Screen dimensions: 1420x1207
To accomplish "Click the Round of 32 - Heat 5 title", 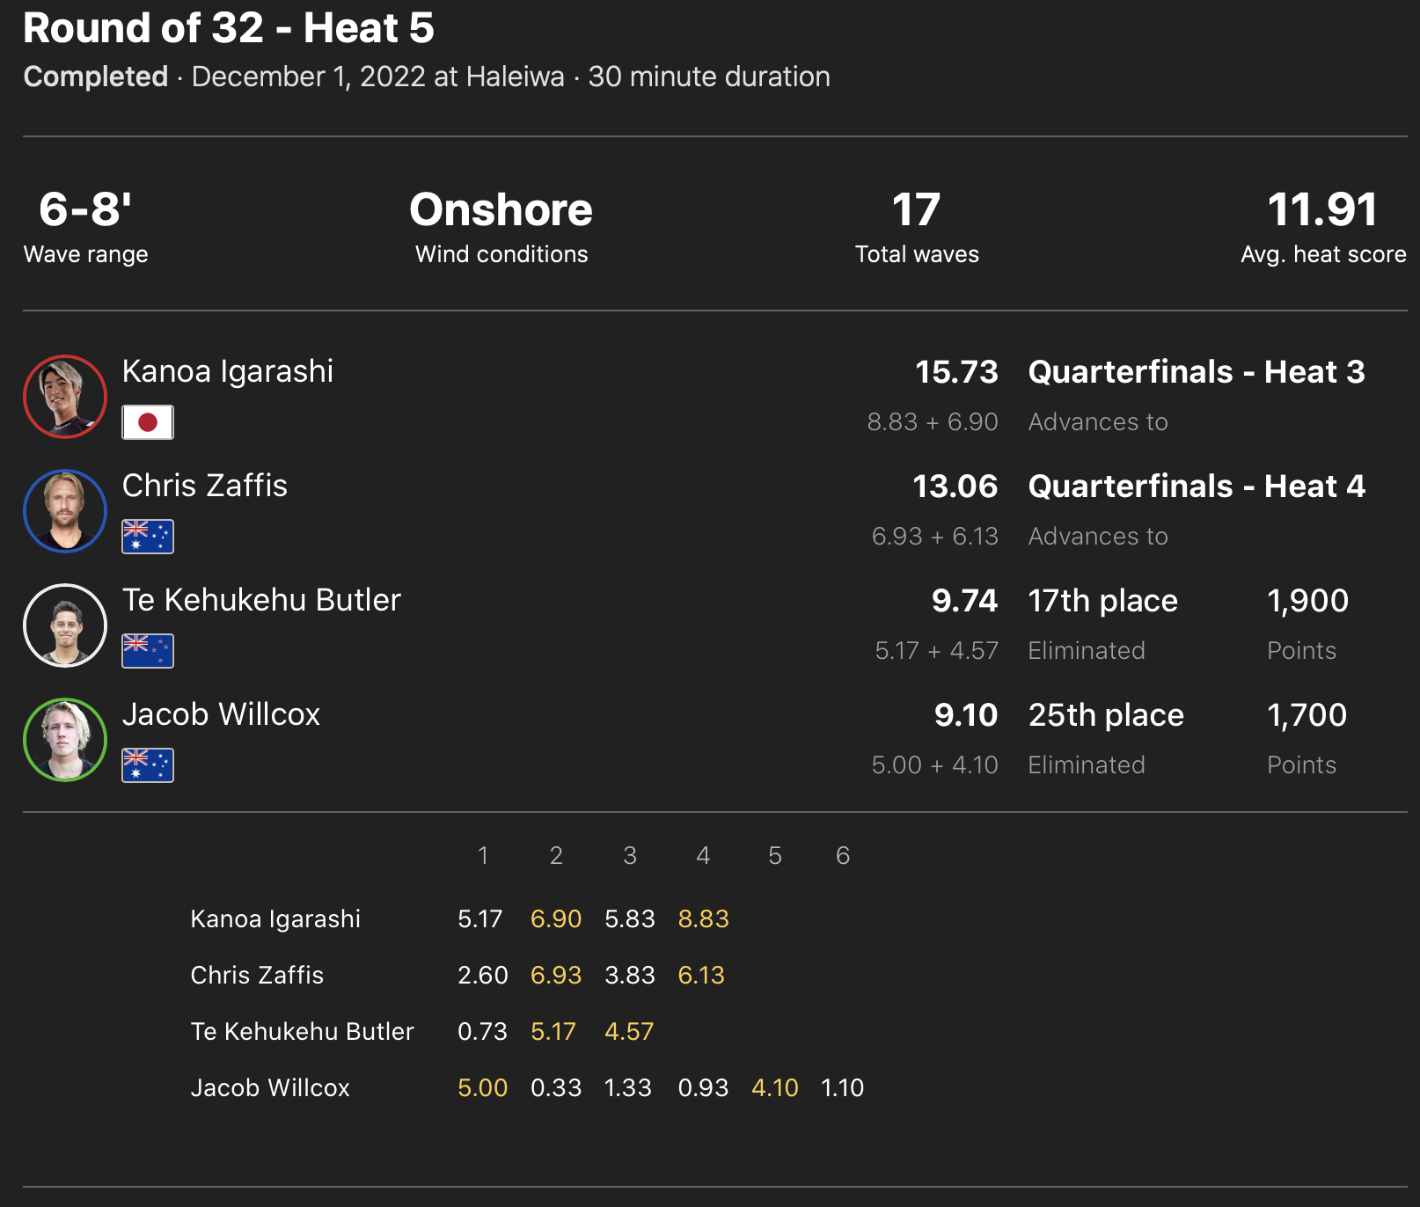I will pyautogui.click(x=229, y=28).
